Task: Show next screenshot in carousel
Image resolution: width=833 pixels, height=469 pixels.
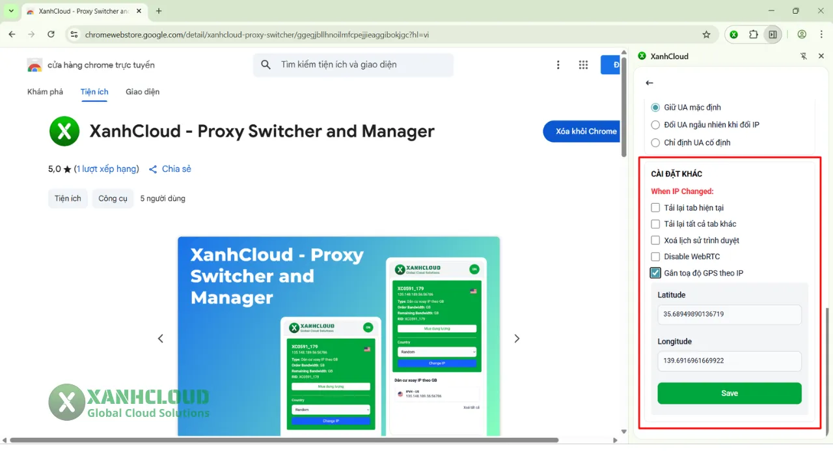Action: pyautogui.click(x=517, y=338)
